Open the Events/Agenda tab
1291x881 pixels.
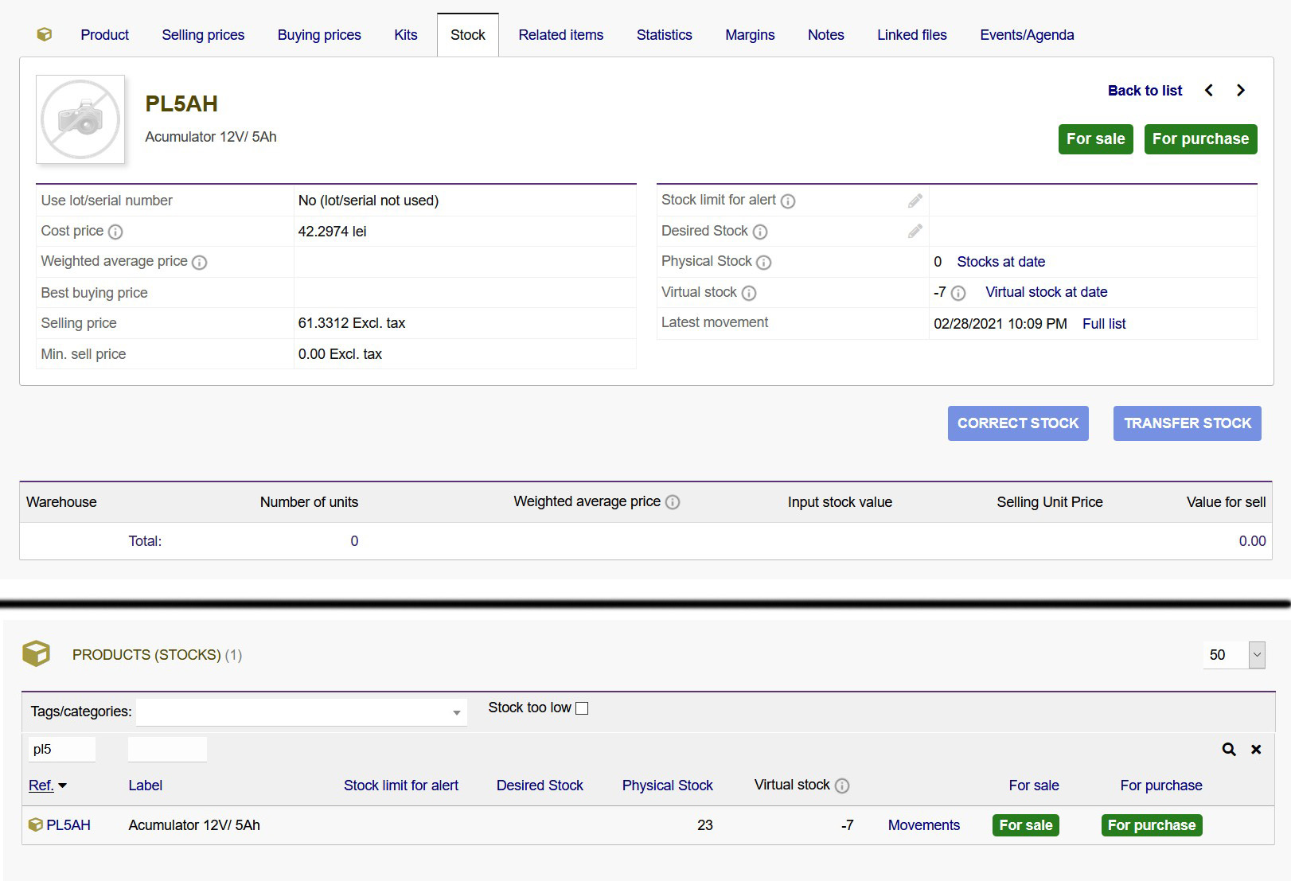point(1027,35)
